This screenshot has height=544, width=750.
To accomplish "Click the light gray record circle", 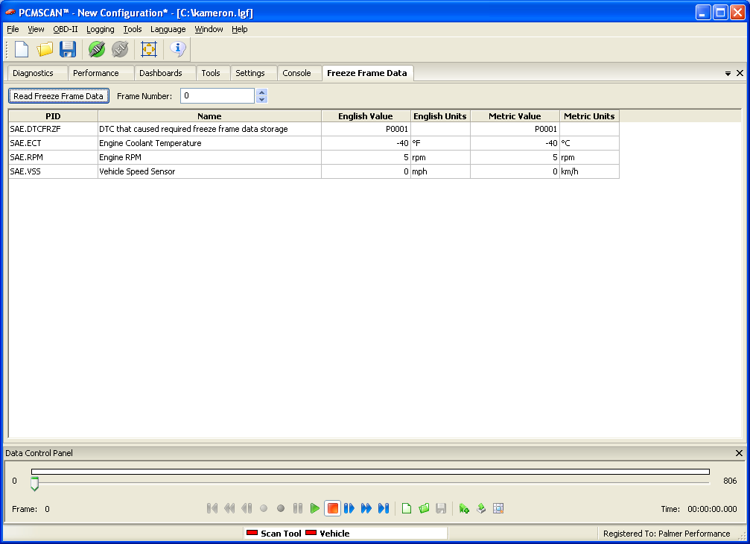I will click(264, 508).
